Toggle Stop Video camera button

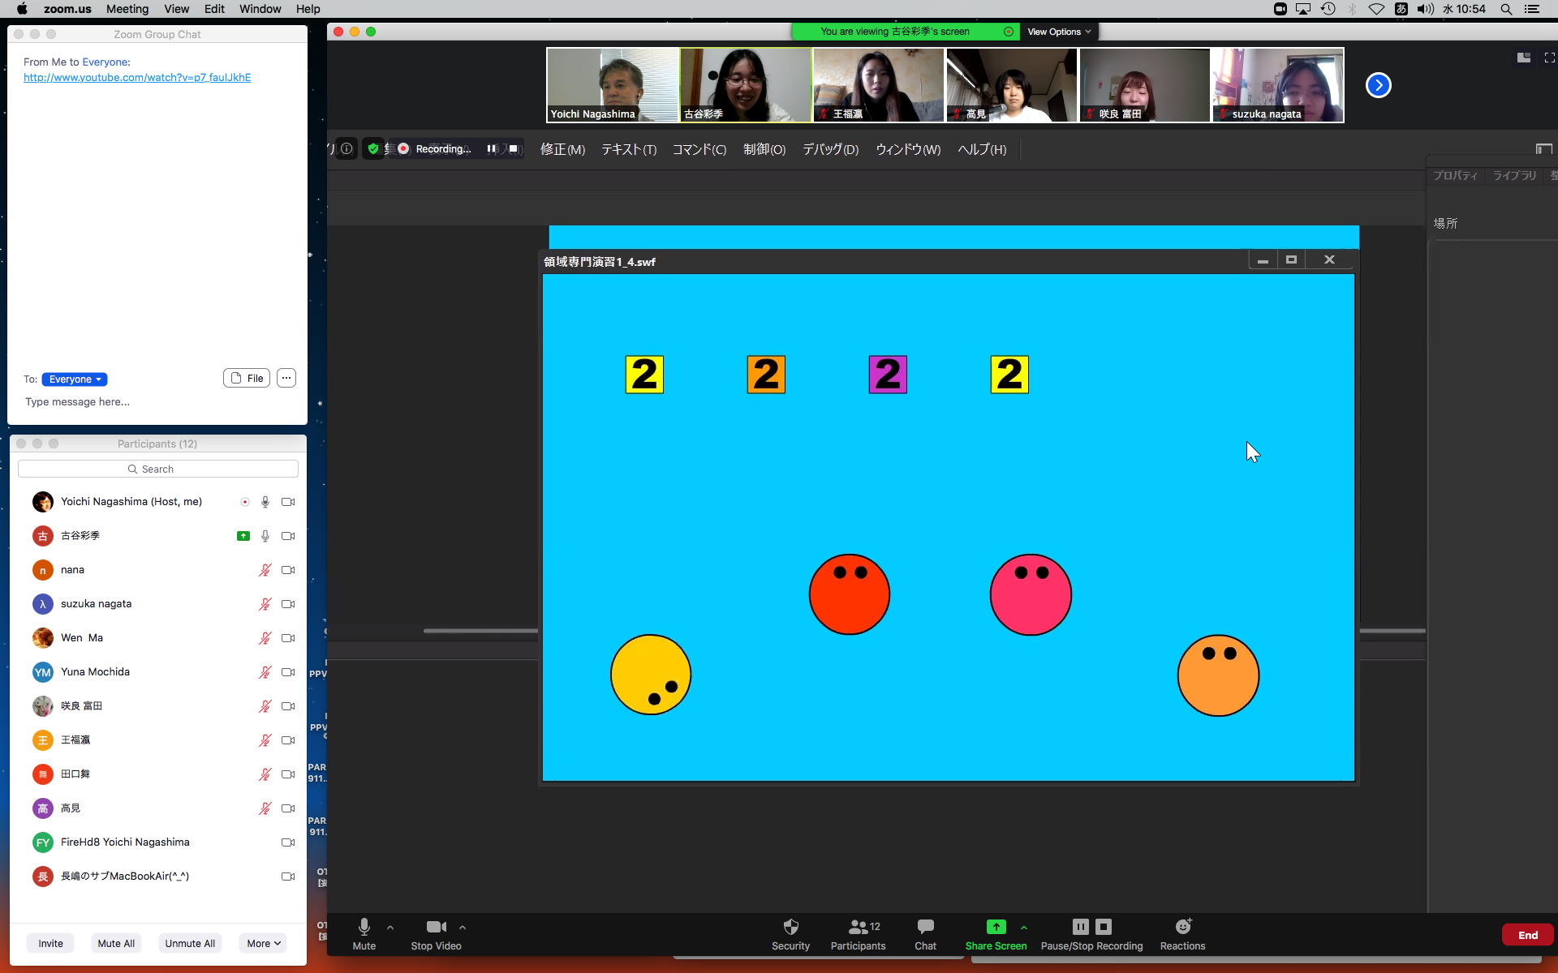click(436, 927)
